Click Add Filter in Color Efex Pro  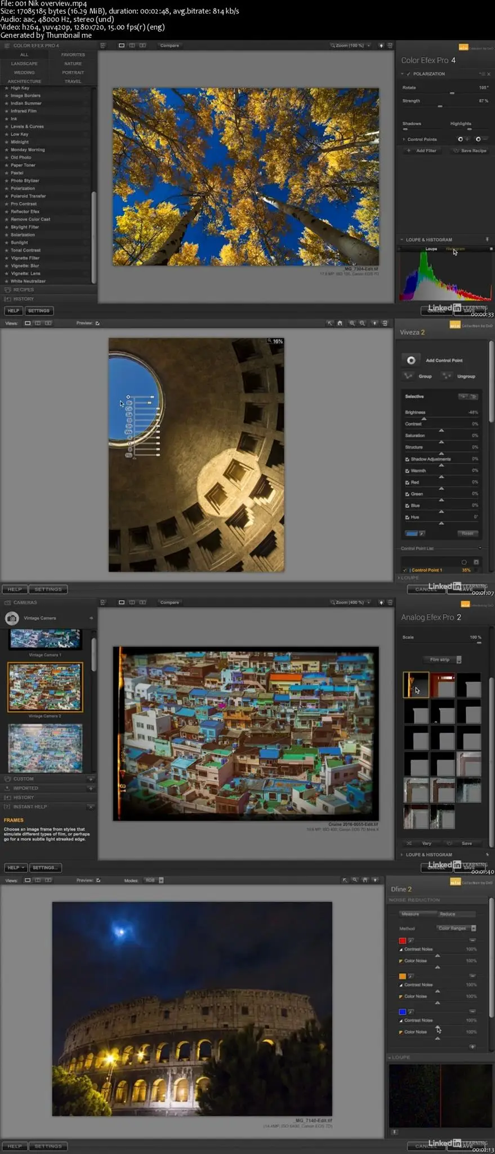coord(422,150)
